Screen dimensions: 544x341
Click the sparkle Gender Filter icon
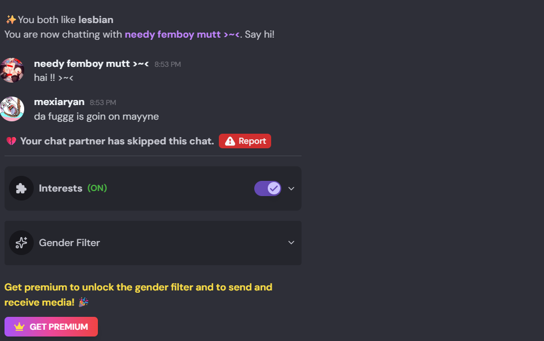pos(21,243)
